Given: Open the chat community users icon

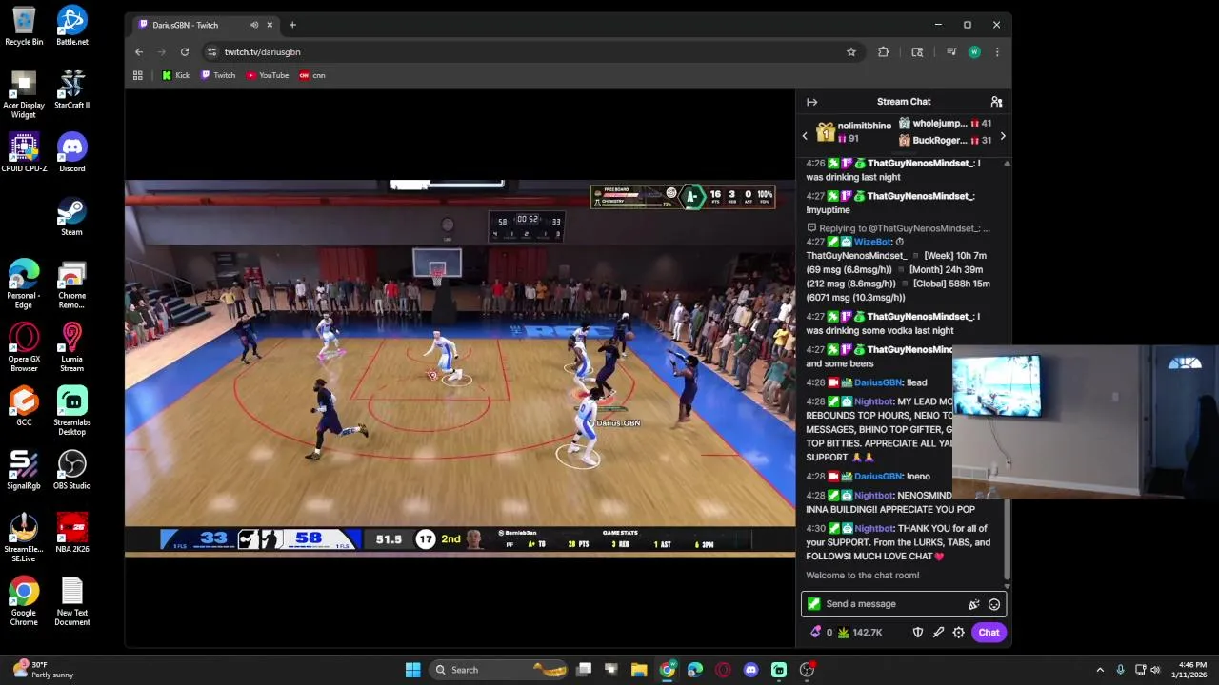Looking at the screenshot, I should 996,102.
